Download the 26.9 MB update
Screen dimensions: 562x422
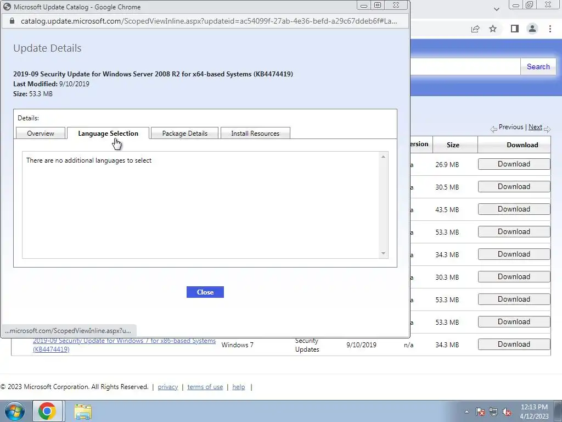(514, 164)
